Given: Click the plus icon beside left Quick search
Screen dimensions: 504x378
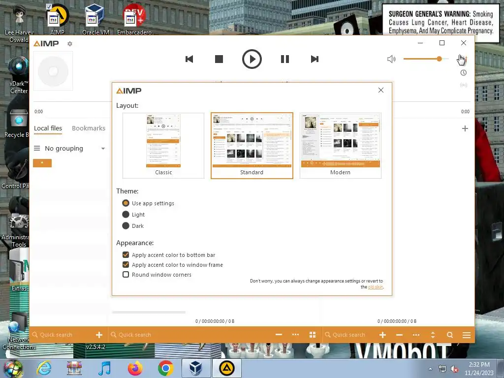Looking at the screenshot, I should tap(99, 335).
